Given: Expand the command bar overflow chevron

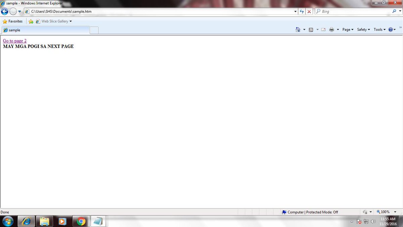Looking at the screenshot, I should pos(400,27).
